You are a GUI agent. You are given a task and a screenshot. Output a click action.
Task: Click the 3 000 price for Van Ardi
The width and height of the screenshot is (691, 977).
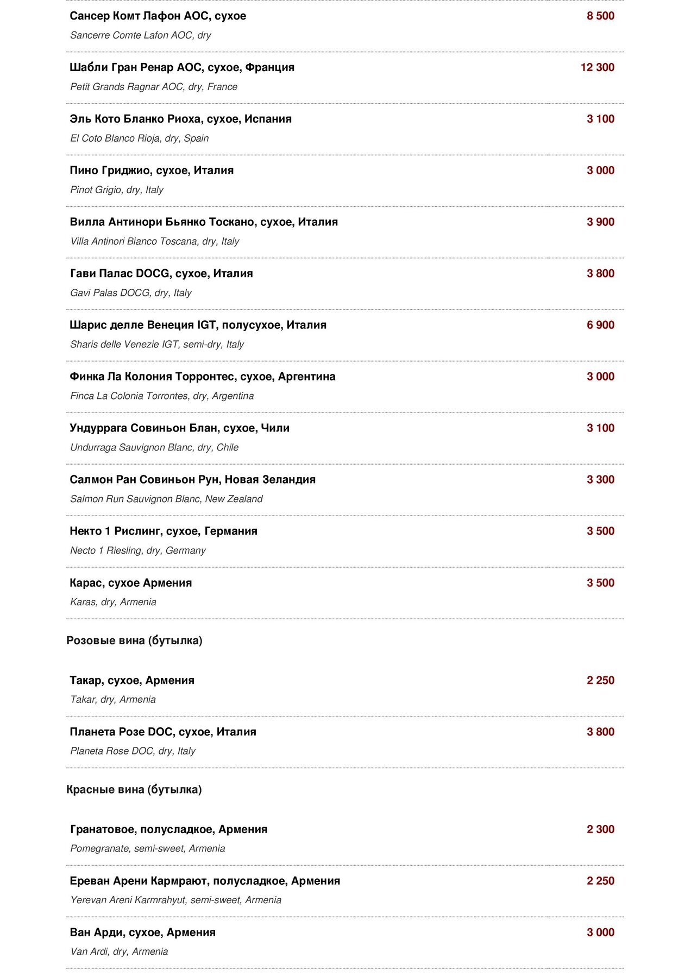pyautogui.click(x=600, y=932)
